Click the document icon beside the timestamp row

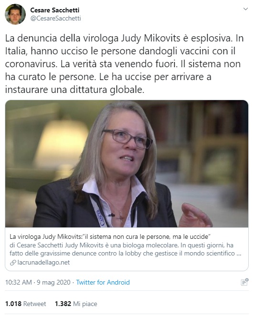(244, 282)
